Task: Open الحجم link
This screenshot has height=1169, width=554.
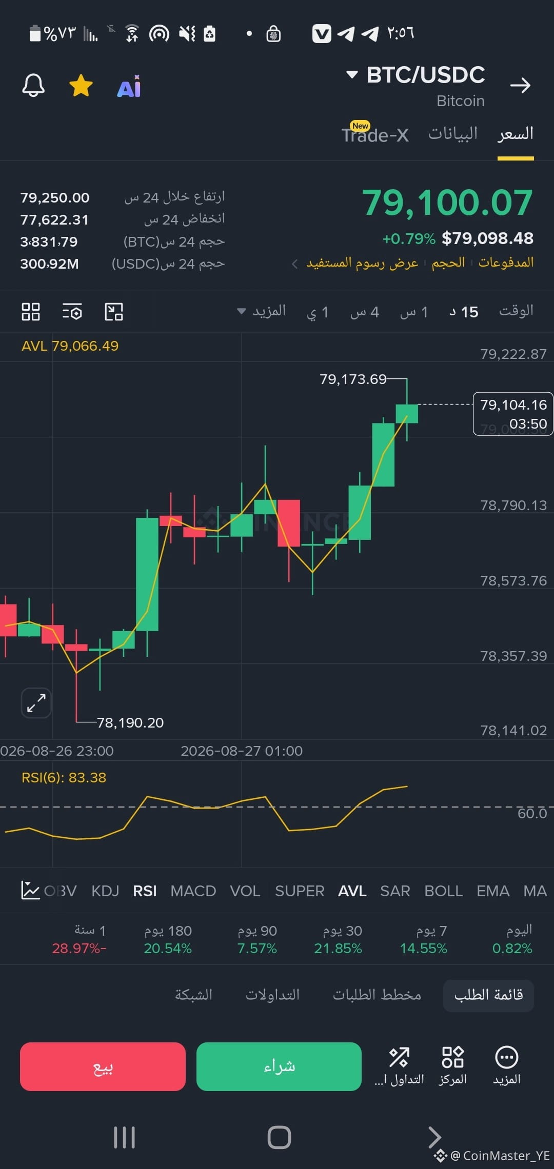Action: coord(448,263)
